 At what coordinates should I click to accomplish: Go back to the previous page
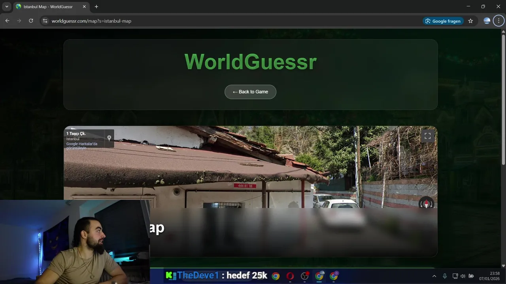[x=7, y=21]
